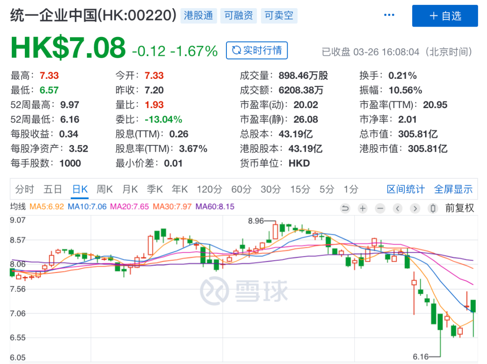
Task: Click the 最低 value 6.57
Action: pos(49,90)
